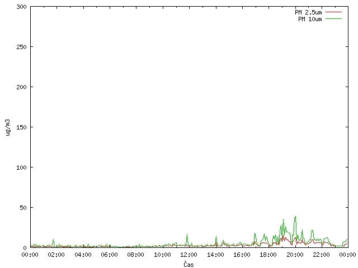Click the 200 y-axis tick label
This screenshot has height=268, width=358.
[21, 87]
